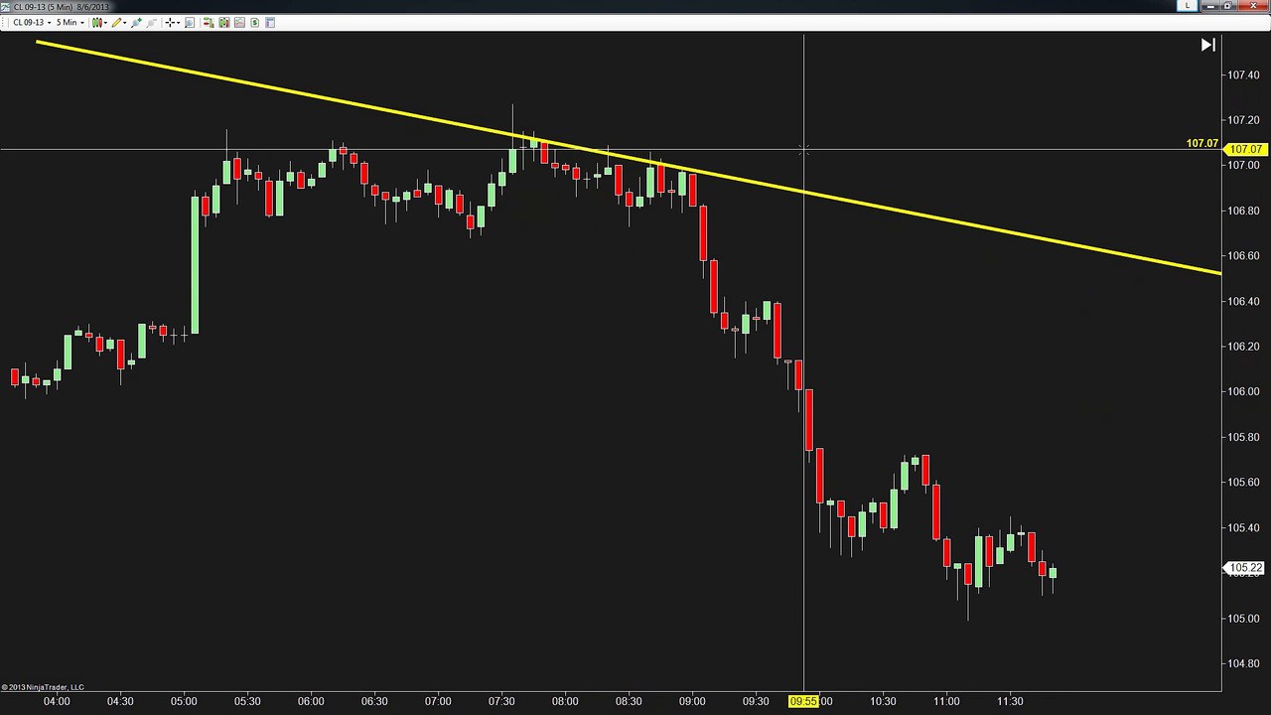Viewport: 1271px width, 715px height.
Task: Open the data box magnifier icon
Action: click(x=190, y=23)
